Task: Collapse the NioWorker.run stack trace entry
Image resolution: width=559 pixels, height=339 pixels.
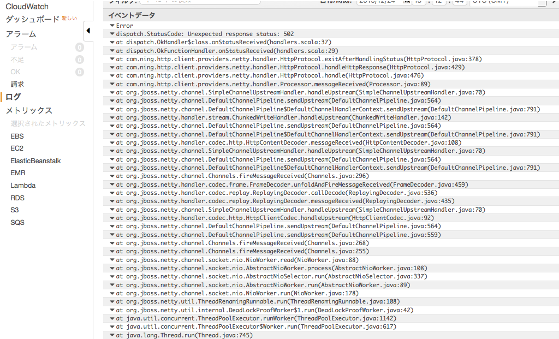Action: point(112,293)
